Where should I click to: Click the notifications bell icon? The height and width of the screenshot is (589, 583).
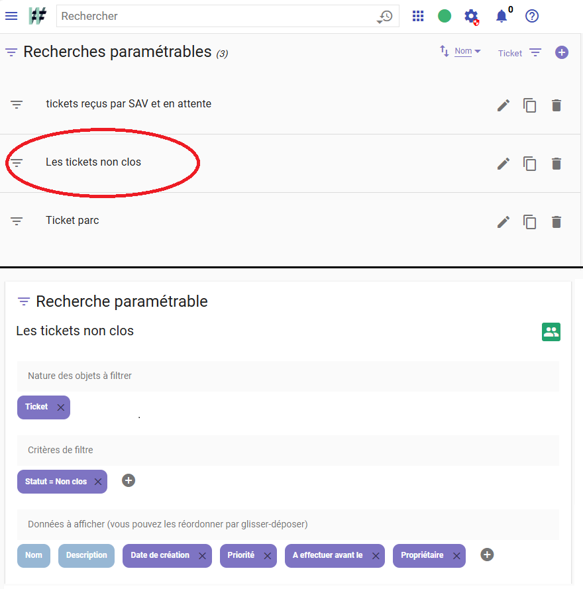click(x=502, y=17)
